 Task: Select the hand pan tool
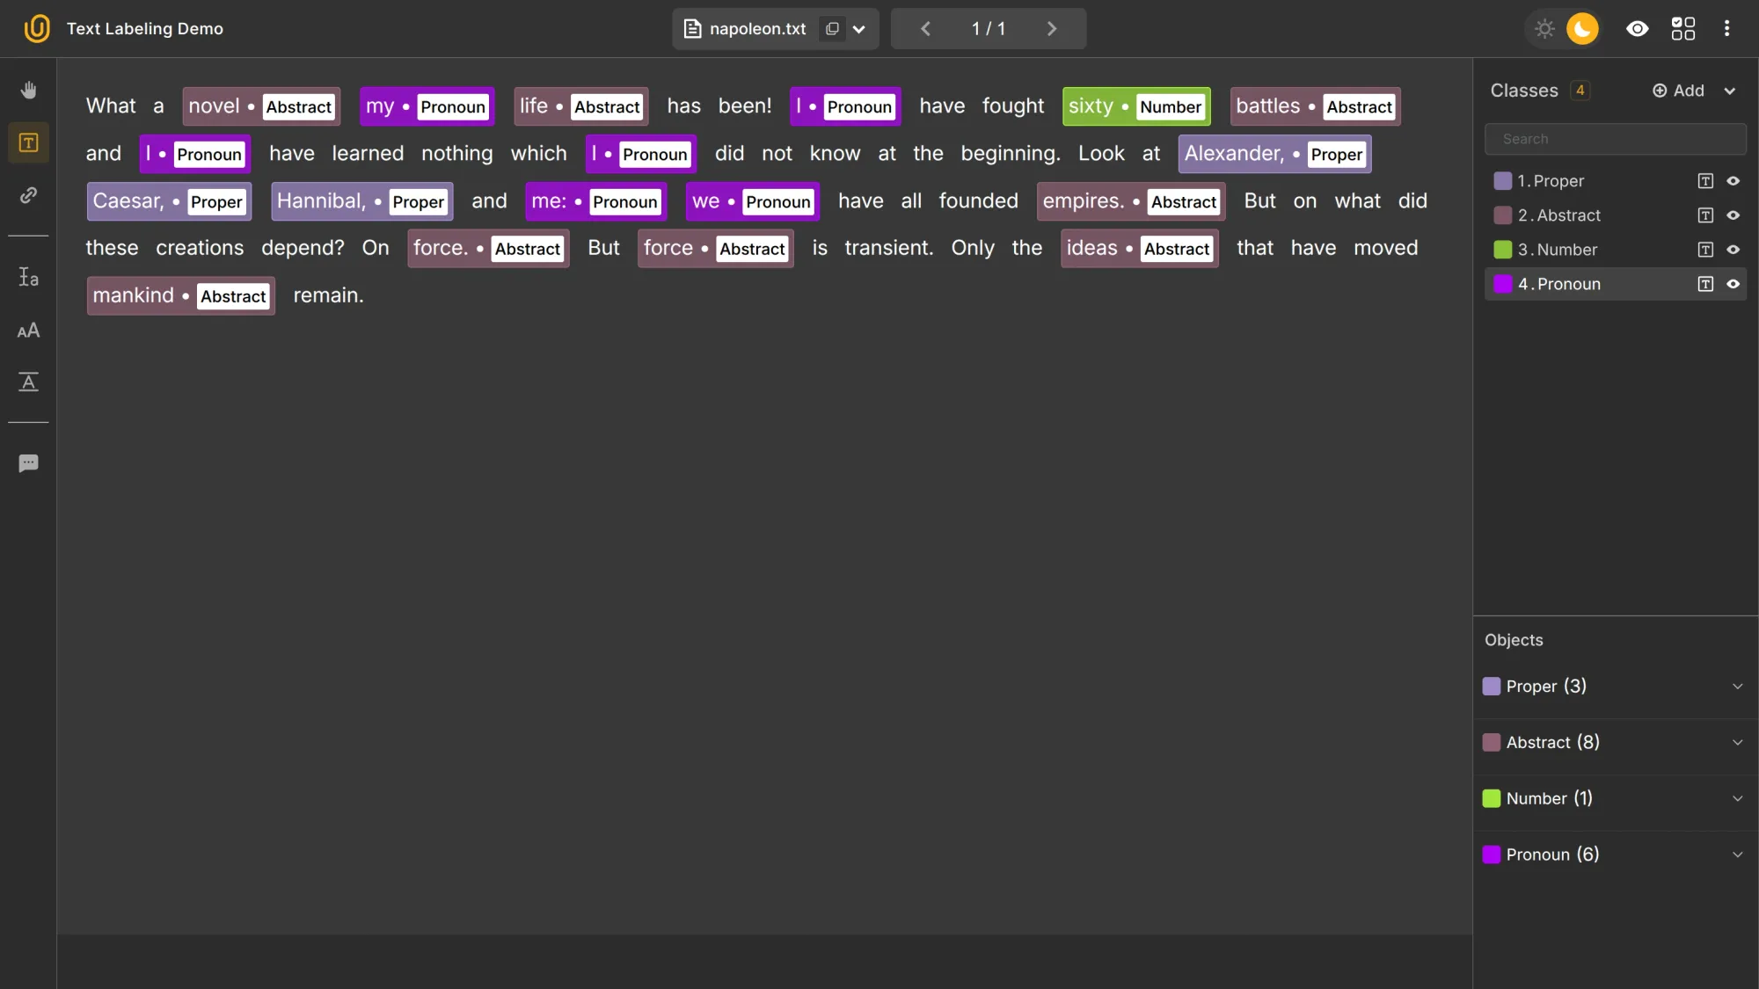(28, 90)
